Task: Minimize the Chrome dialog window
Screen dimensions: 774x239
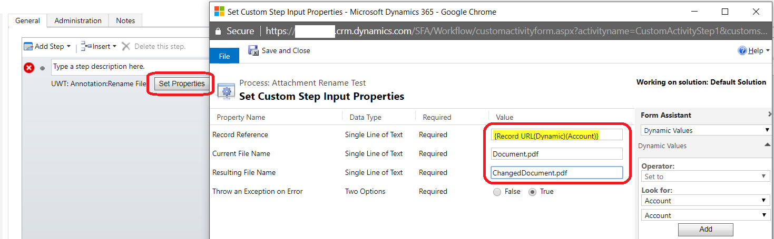Action: [x=693, y=11]
